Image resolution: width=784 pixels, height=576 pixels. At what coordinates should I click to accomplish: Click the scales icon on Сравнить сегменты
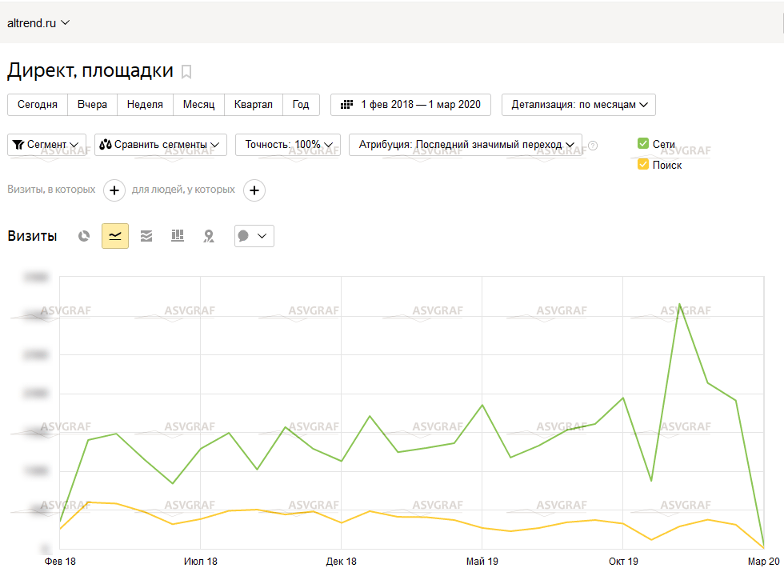(106, 145)
